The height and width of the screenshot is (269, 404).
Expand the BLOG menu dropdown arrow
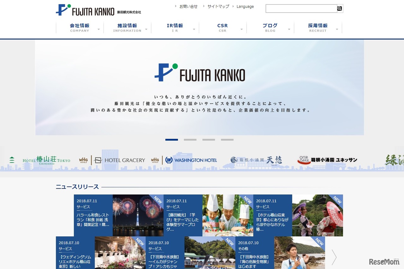289,29
